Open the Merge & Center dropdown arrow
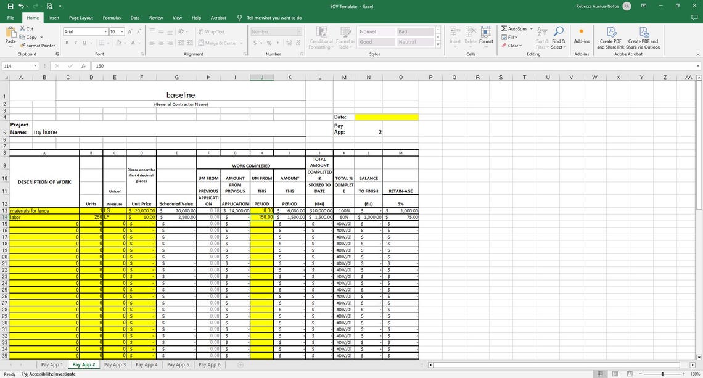This screenshot has height=378, width=703. click(242, 43)
